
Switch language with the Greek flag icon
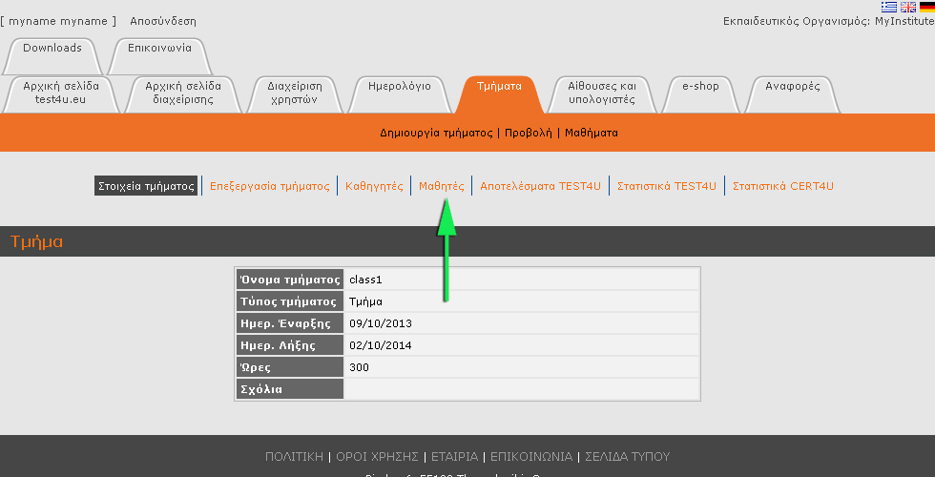pos(889,7)
